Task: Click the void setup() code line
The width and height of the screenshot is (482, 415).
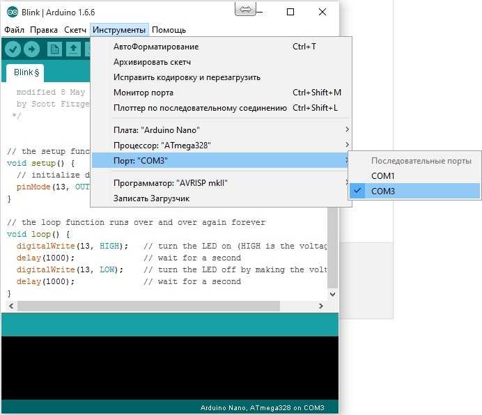Action: point(40,163)
